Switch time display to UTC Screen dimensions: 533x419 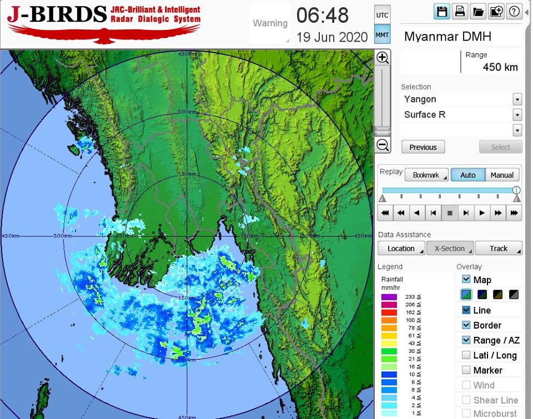(x=383, y=16)
